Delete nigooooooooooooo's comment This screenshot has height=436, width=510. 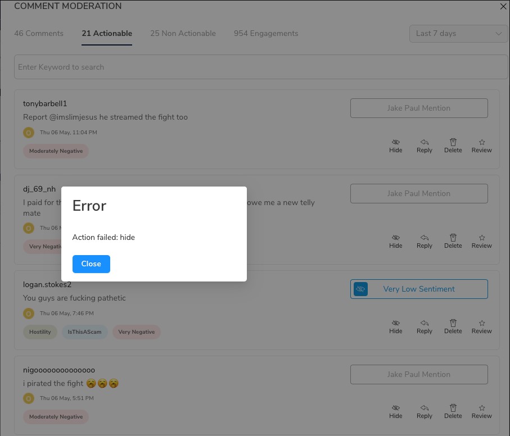coord(453,412)
